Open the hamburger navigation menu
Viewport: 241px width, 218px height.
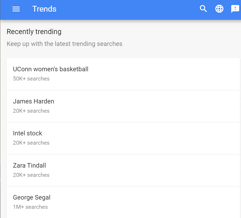(16, 9)
